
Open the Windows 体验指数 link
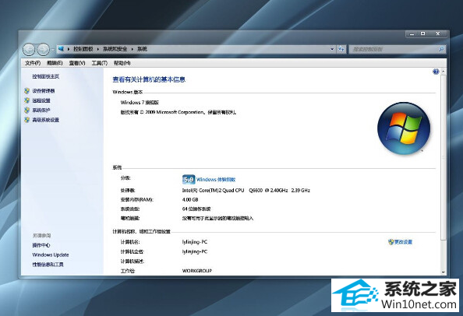[x=216, y=180]
